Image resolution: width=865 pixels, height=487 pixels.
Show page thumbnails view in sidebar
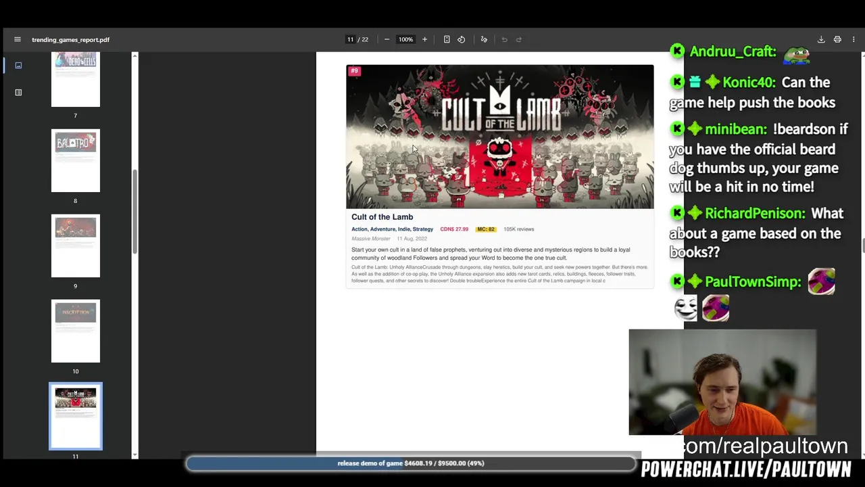pyautogui.click(x=18, y=66)
